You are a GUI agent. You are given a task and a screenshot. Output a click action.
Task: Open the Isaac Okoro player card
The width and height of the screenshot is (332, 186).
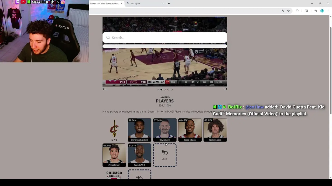coord(190,130)
